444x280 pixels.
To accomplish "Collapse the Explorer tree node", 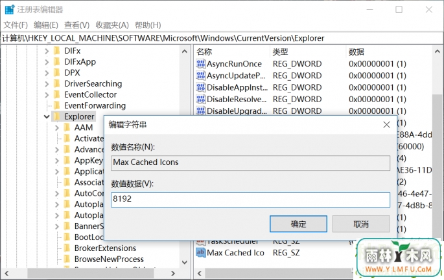I will coord(47,116).
